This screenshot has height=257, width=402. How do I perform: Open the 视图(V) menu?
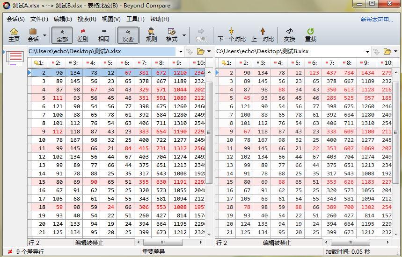coord(111,19)
